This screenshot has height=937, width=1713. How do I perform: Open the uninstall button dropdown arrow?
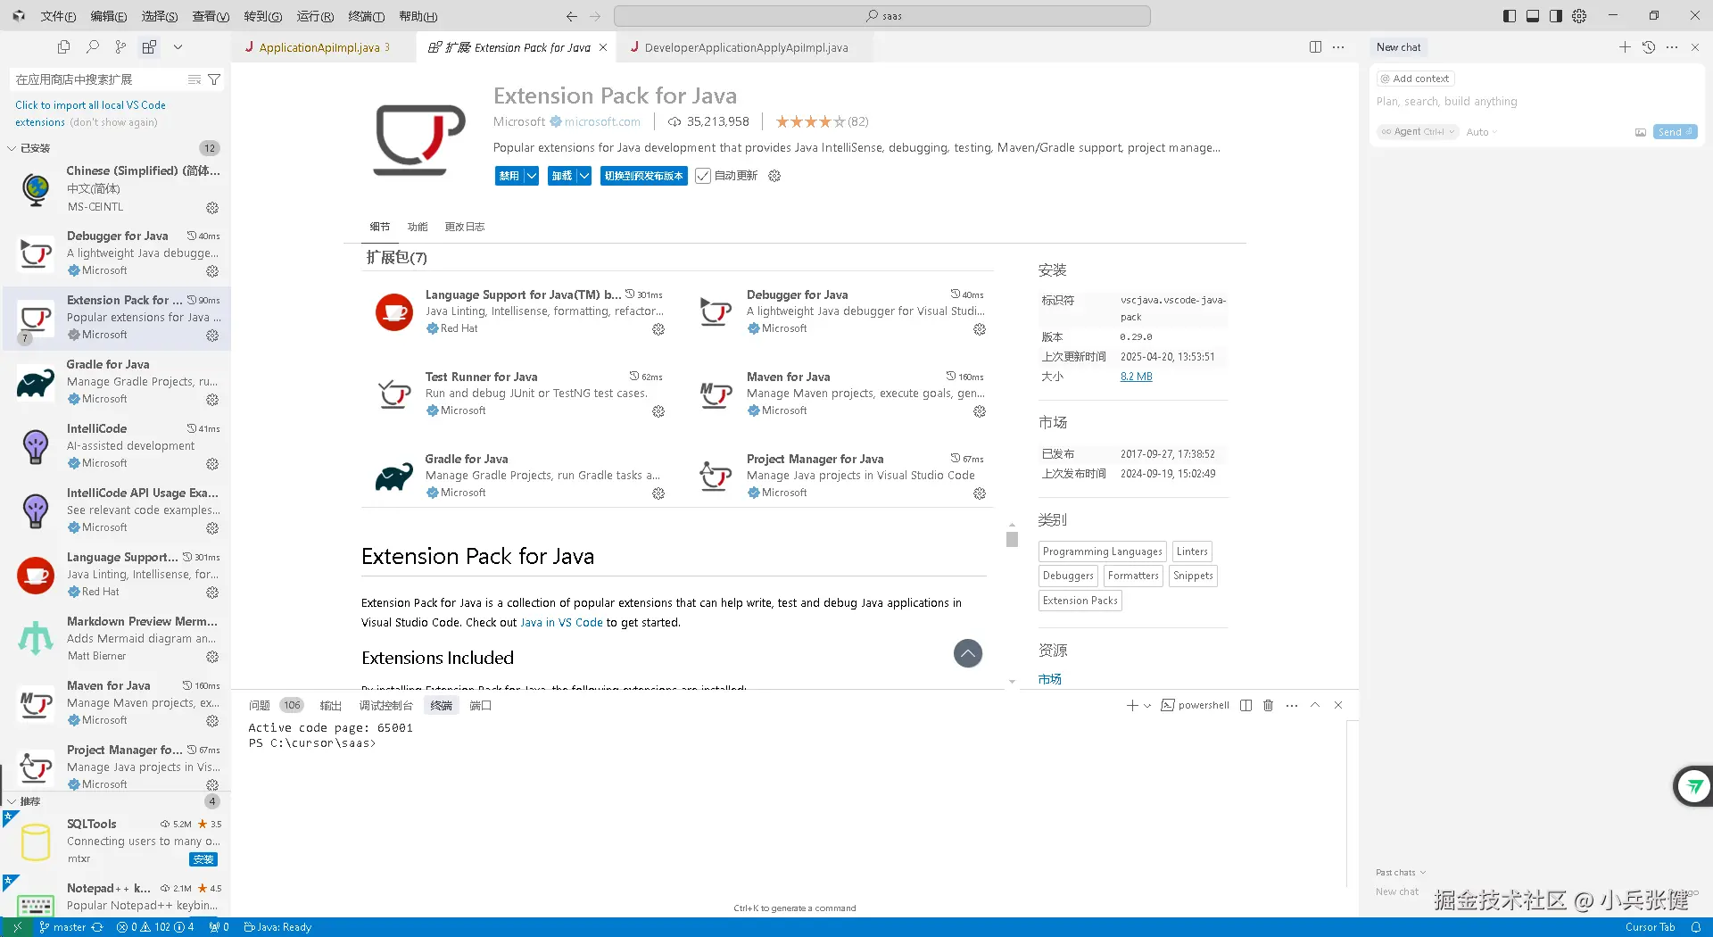(x=584, y=176)
